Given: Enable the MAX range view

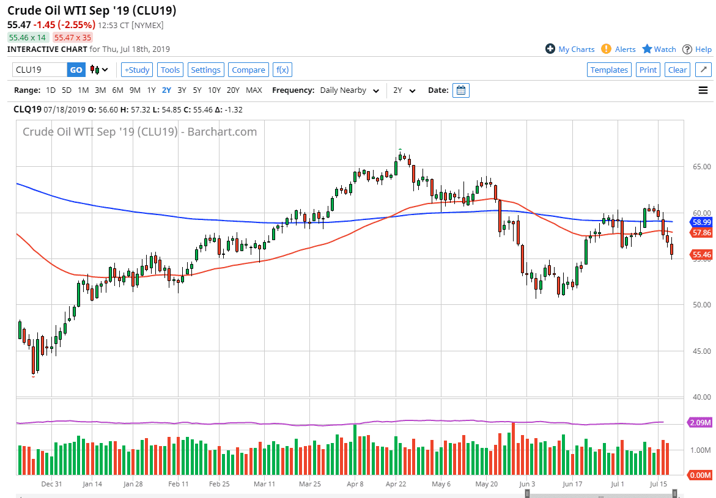Looking at the screenshot, I should tap(254, 90).
